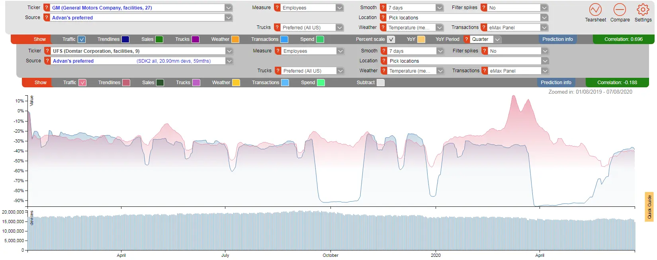This screenshot has height=260, width=657.
Task: Click the October label on time axis
Action: [x=330, y=255]
